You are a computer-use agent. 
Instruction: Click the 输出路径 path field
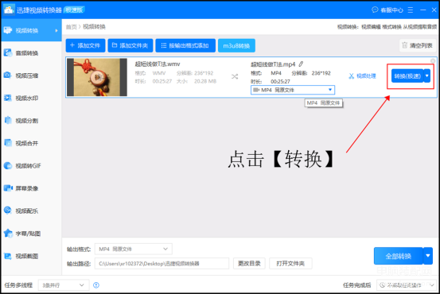(x=162, y=264)
